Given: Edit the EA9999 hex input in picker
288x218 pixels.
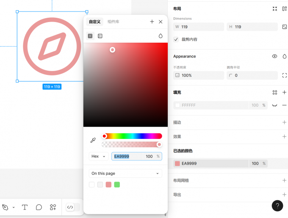Looking at the screenshot, I should click(127, 156).
